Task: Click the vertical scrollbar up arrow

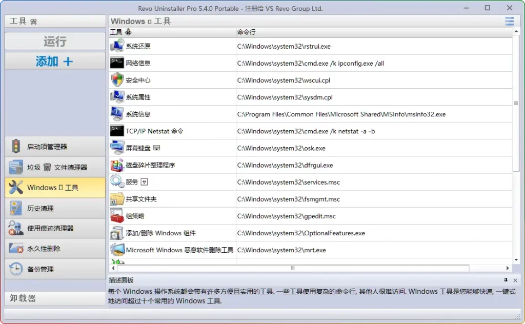Action: [516, 31]
